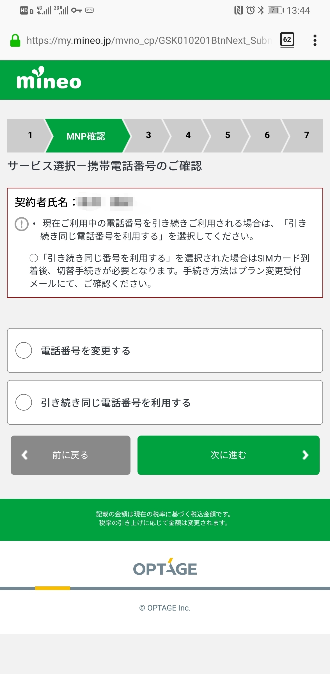Tap the right chevron on 次に進む

305,455
